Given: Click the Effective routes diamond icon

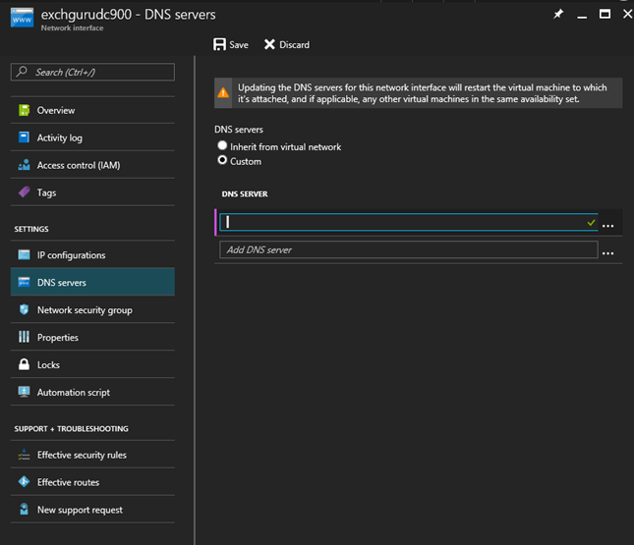Looking at the screenshot, I should click(24, 481).
